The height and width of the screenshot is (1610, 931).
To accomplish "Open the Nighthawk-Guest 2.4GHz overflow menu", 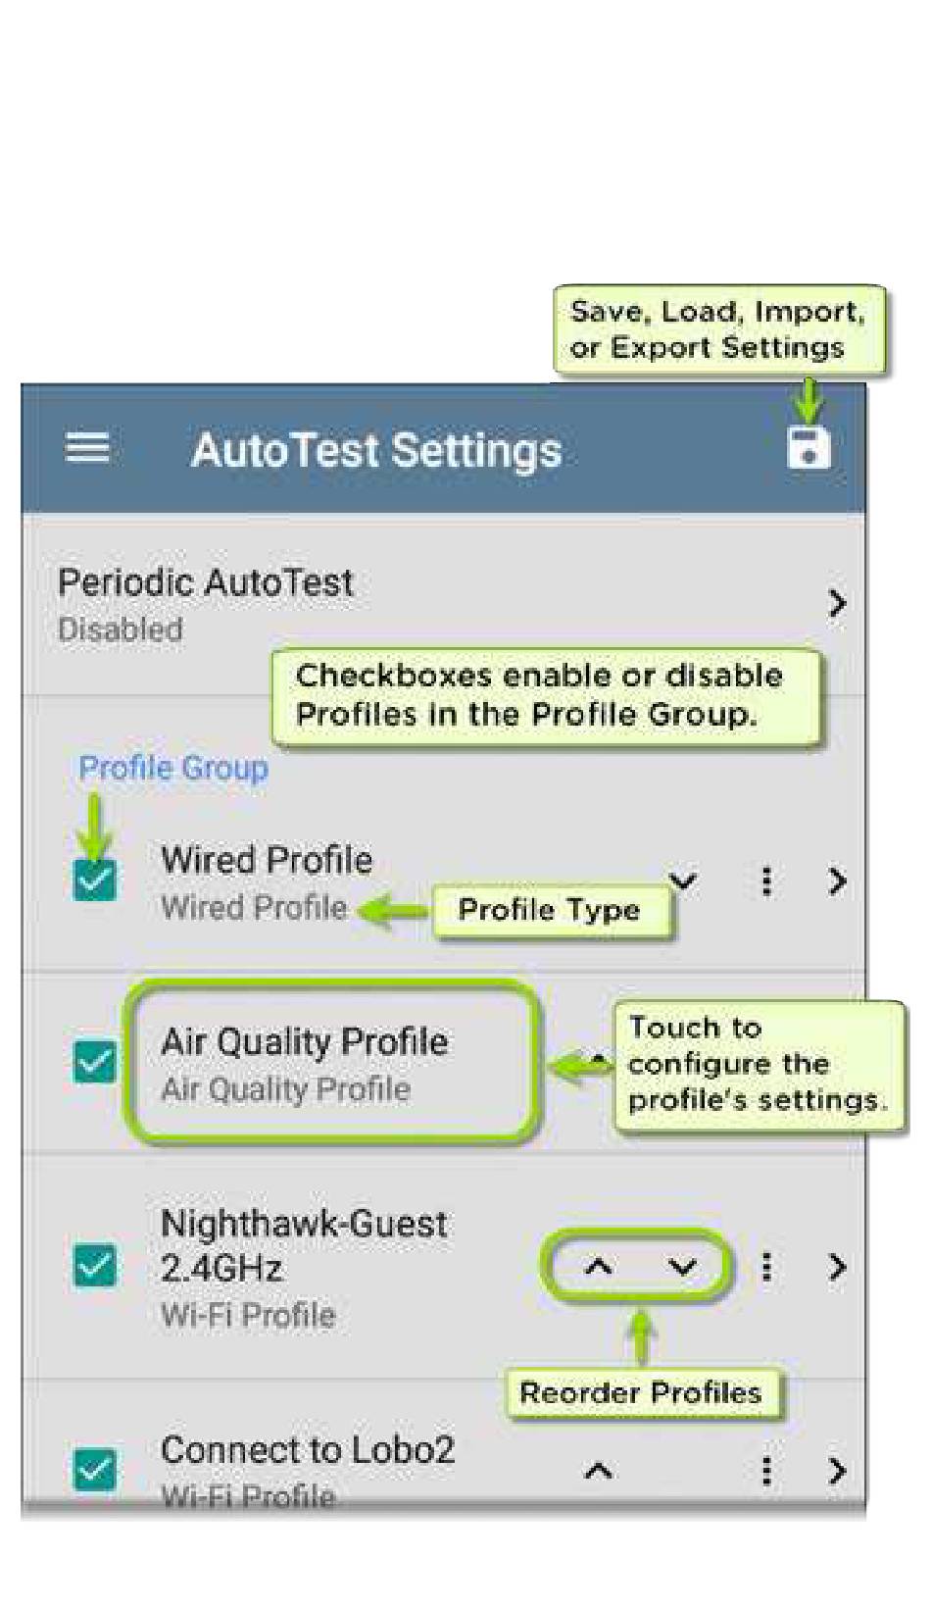I will click(x=766, y=1267).
